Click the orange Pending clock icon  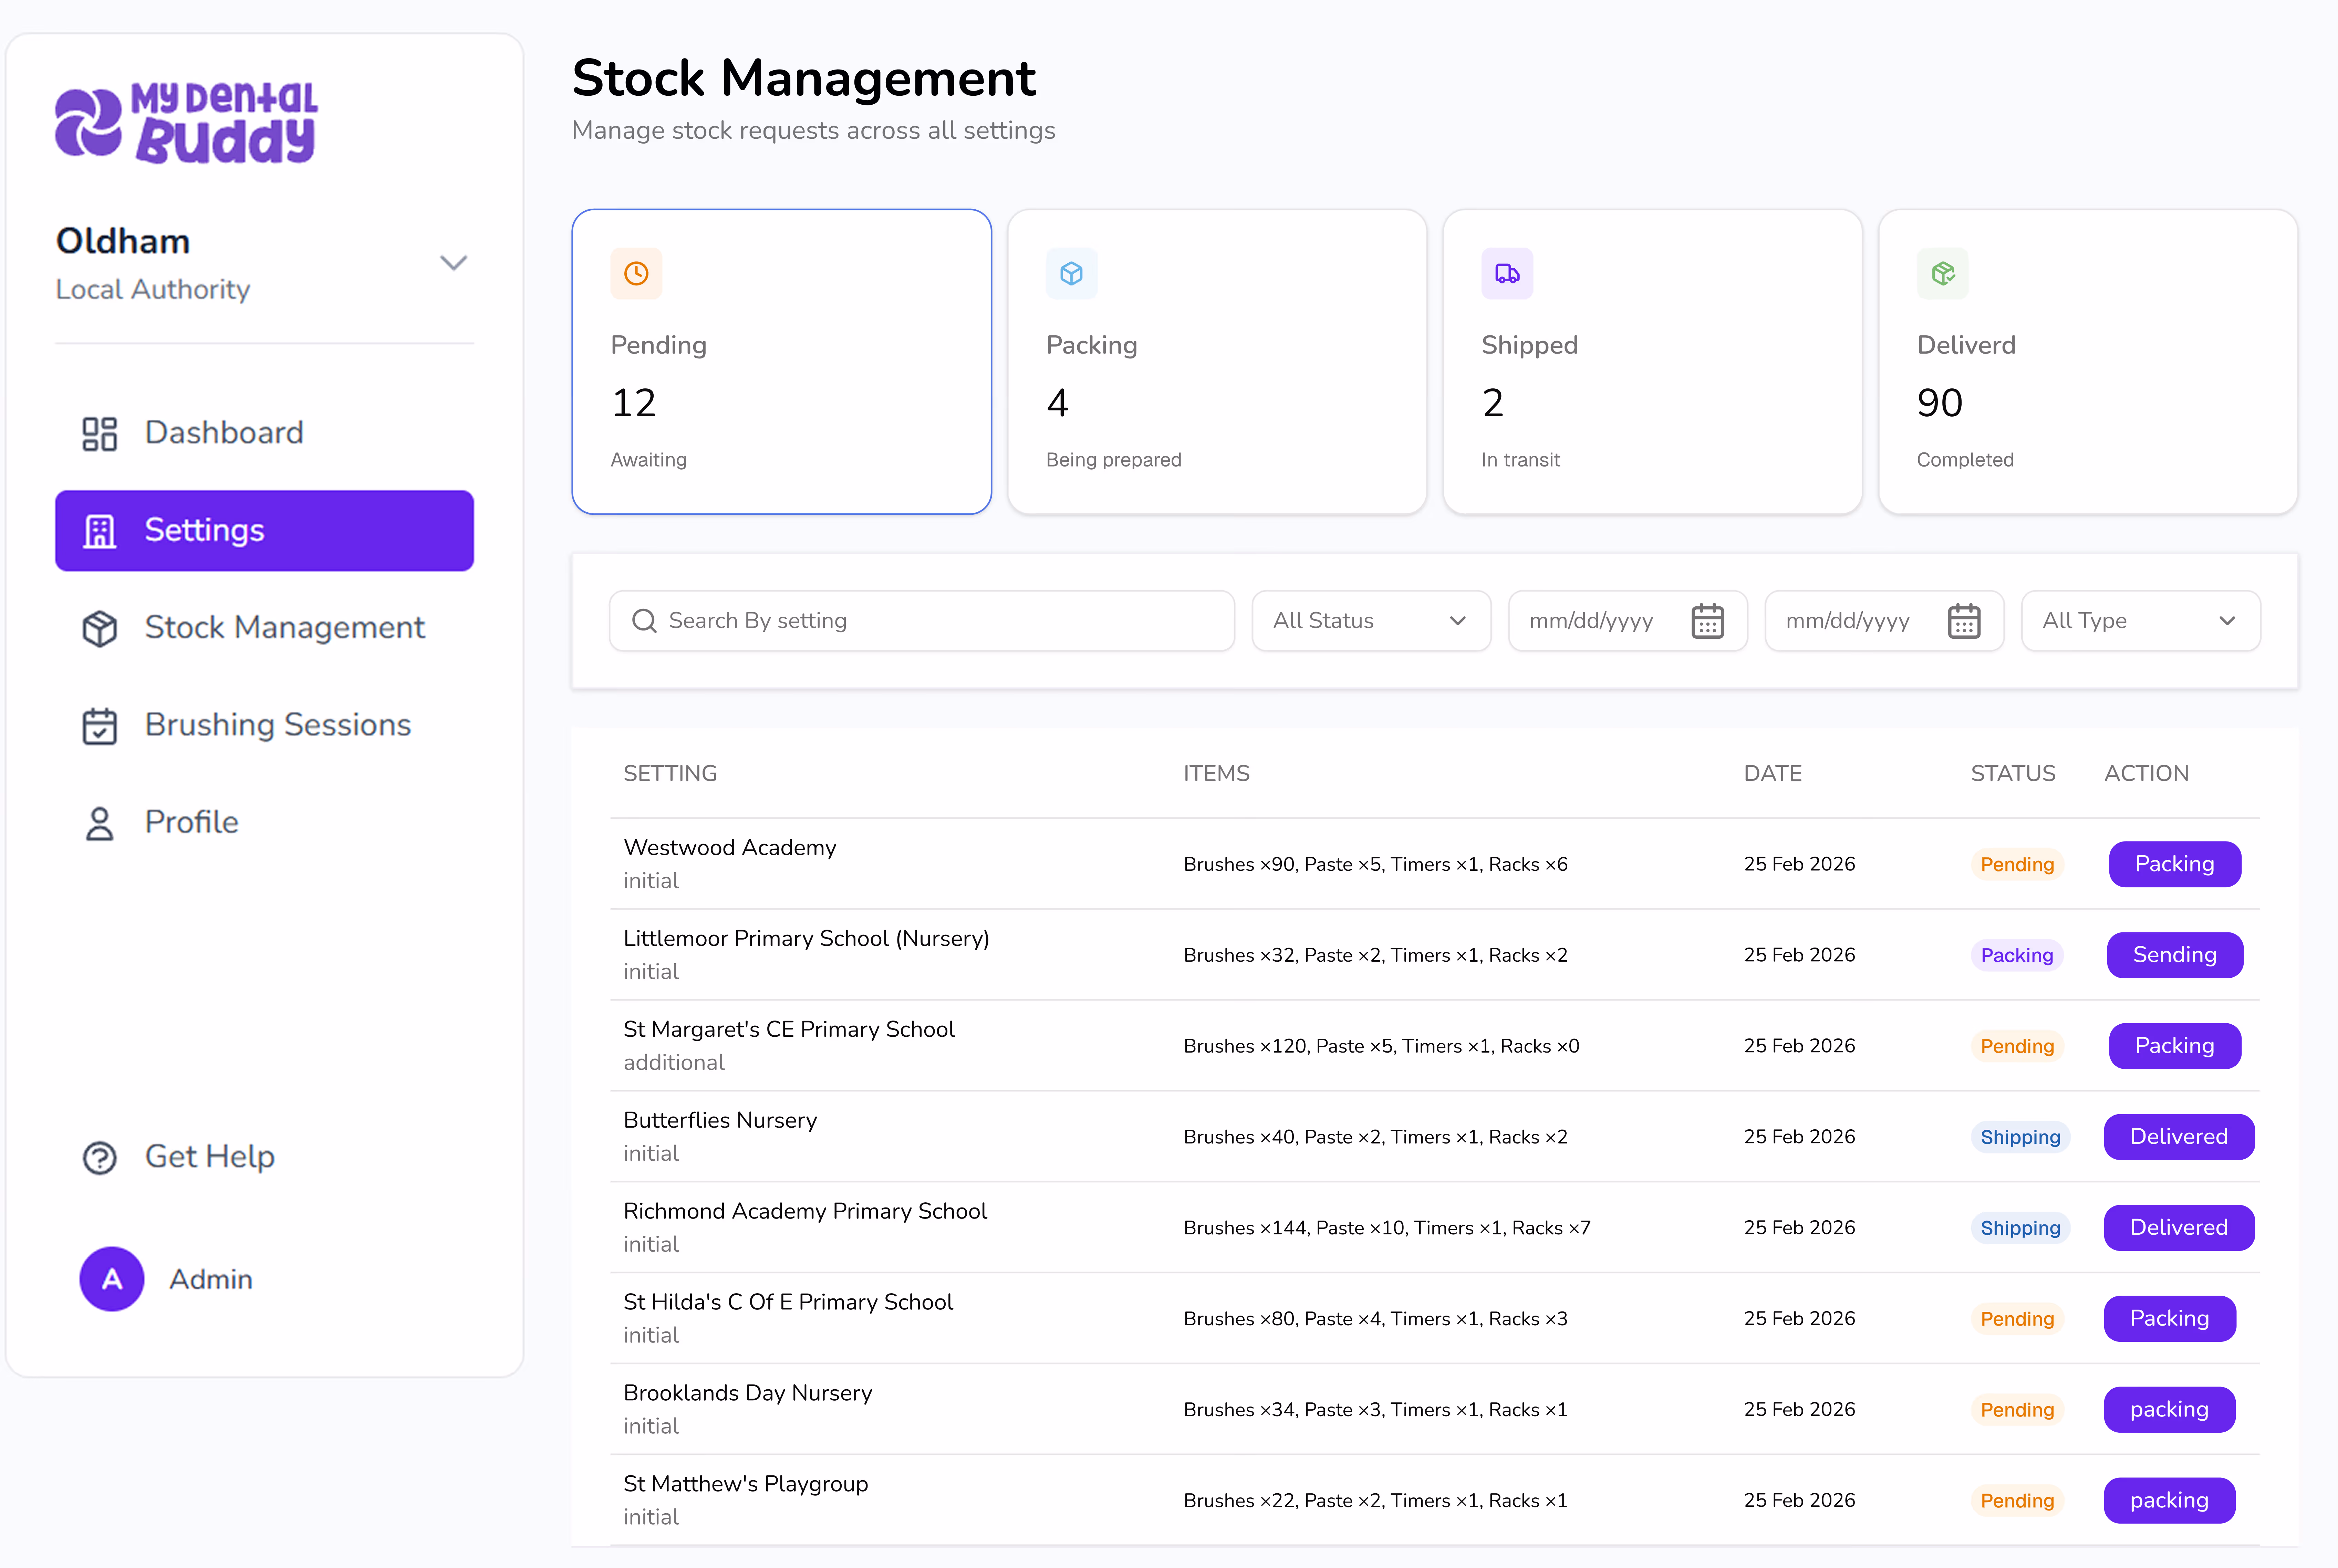636,273
